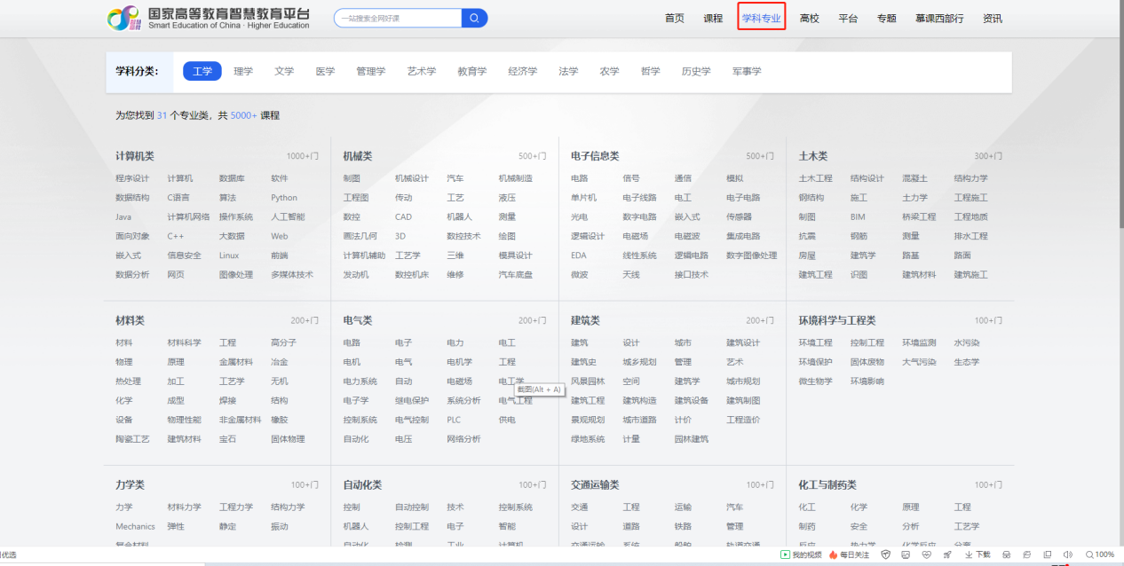Select the 工学 subject category
1124x566 pixels.
pos(202,72)
